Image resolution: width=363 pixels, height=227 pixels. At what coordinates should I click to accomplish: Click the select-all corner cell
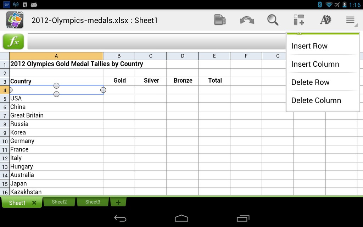[x=5, y=56]
